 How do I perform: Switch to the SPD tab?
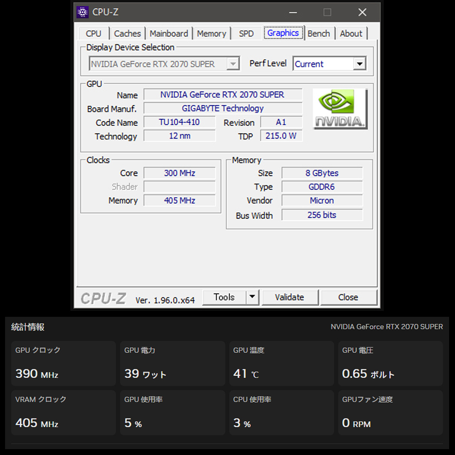point(246,34)
